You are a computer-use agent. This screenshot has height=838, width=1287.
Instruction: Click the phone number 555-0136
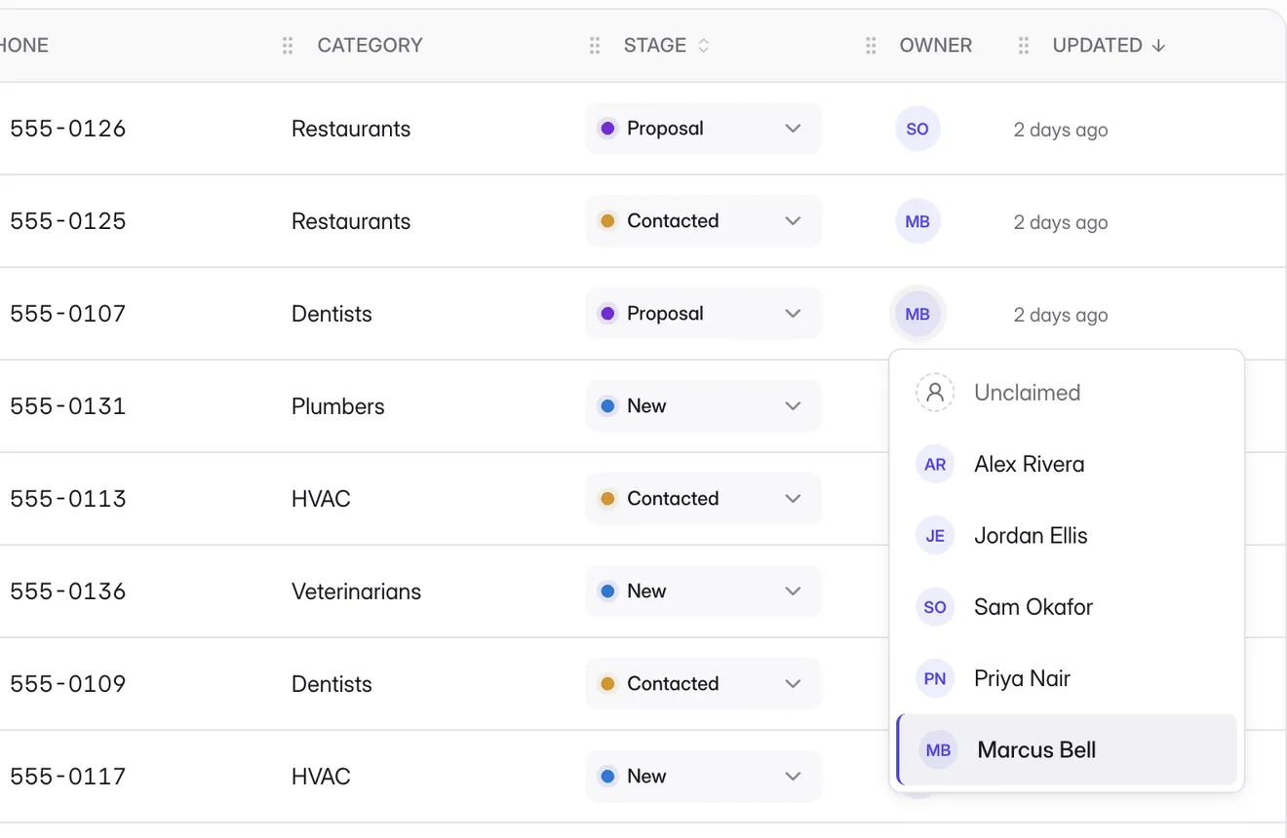[x=67, y=591]
